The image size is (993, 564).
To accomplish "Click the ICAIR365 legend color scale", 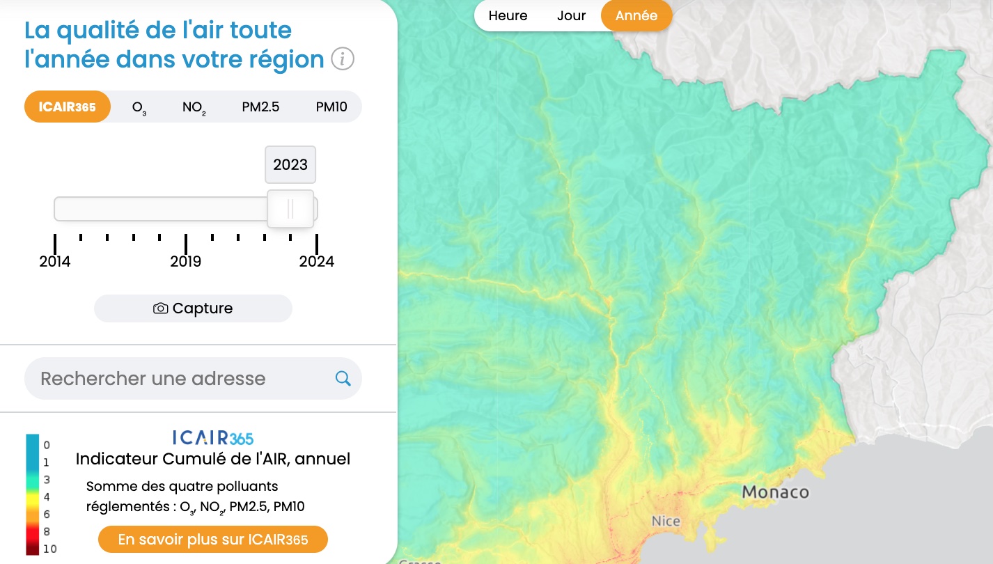I will point(33,494).
